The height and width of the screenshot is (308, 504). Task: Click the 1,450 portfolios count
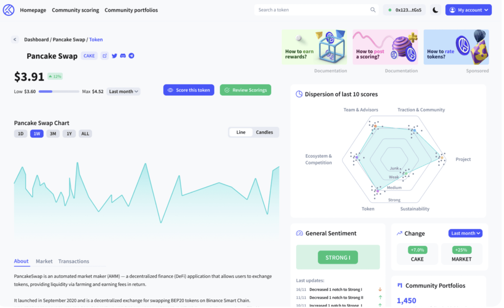coord(407,301)
